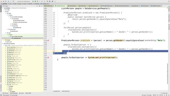The height and width of the screenshot is (96, 170).
Task: Click the testPredicate() breadcrumb below editor
Action: [66, 91]
